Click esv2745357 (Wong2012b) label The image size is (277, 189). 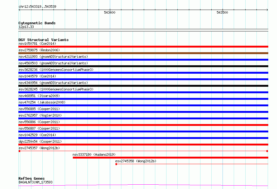[39, 148]
